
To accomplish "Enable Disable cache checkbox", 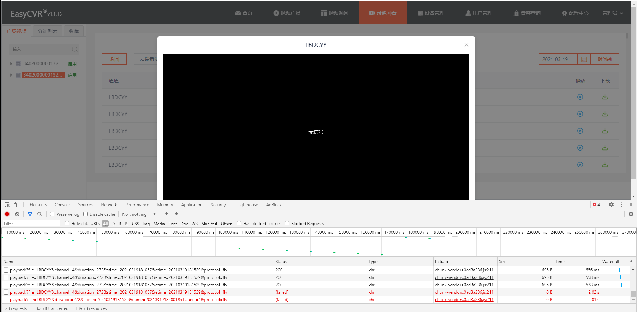I will pos(85,214).
